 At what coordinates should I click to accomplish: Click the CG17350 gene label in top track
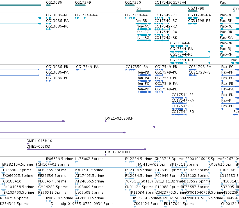click(x=133, y=3)
